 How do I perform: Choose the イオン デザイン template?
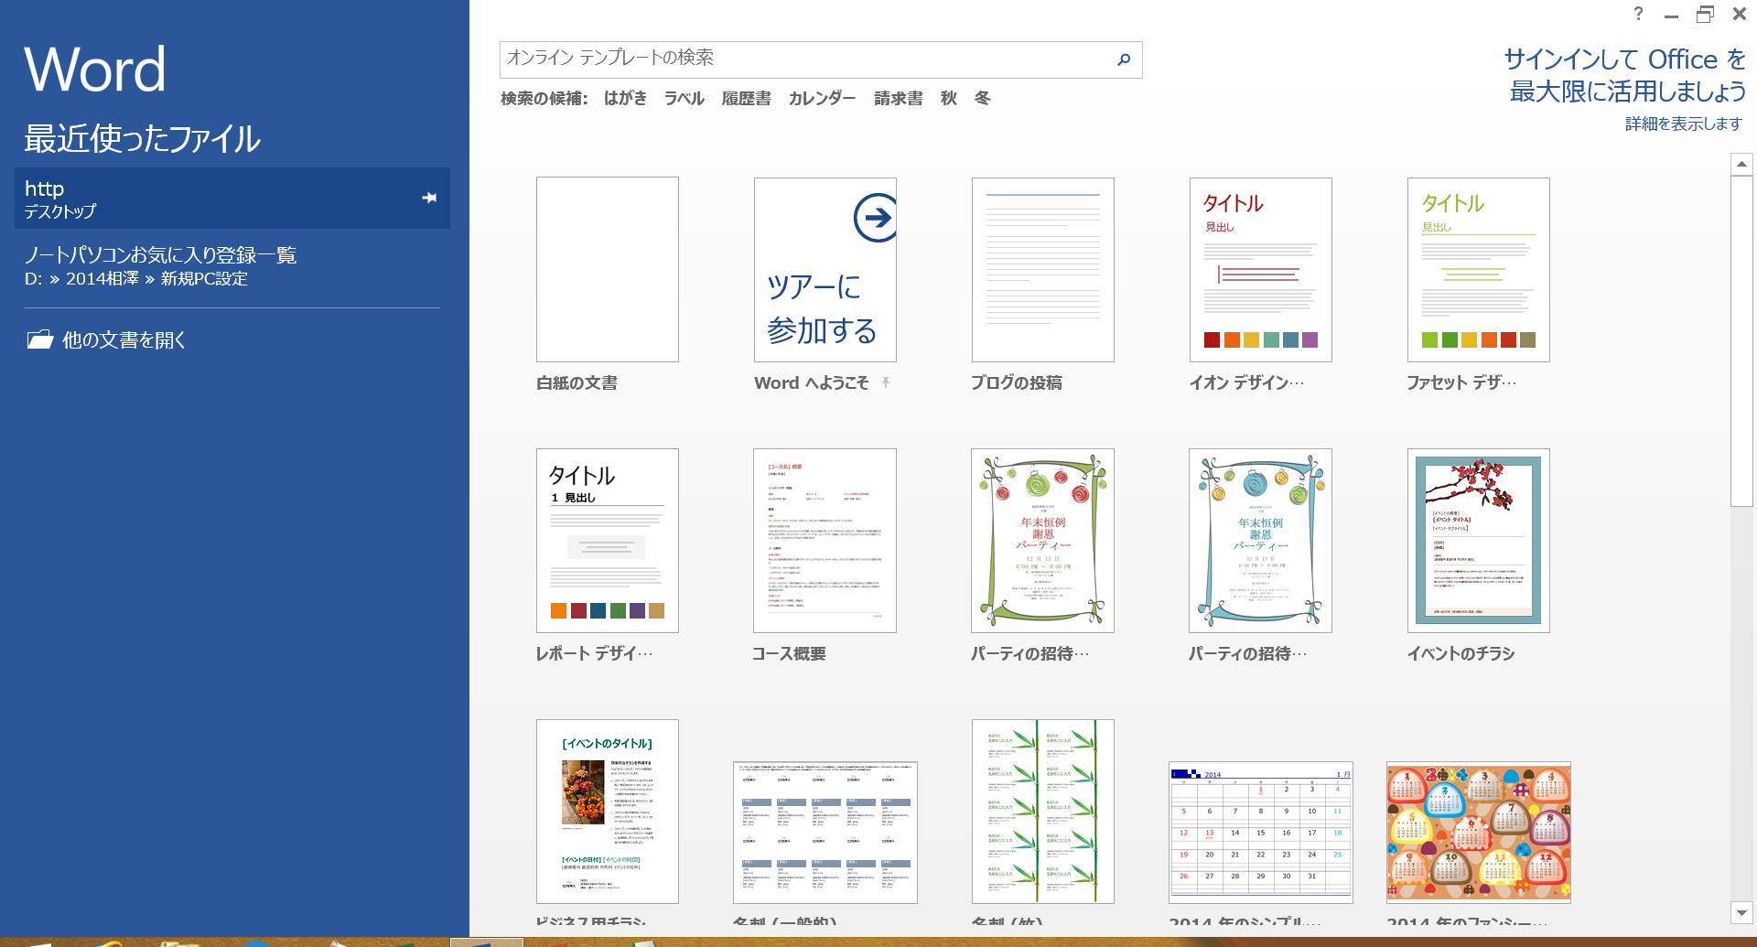pyautogui.click(x=1261, y=270)
